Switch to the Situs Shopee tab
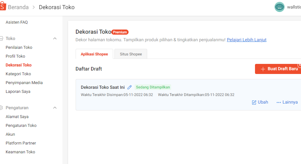Viewport: 301px width, 164px height. [x=131, y=54]
